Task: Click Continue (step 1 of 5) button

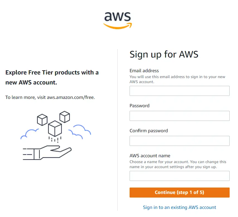Action: [x=179, y=193]
